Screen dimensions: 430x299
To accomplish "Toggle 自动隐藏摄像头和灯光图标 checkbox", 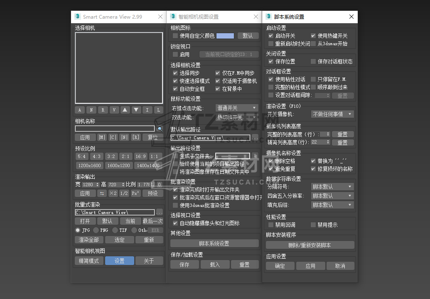I will point(175,223).
